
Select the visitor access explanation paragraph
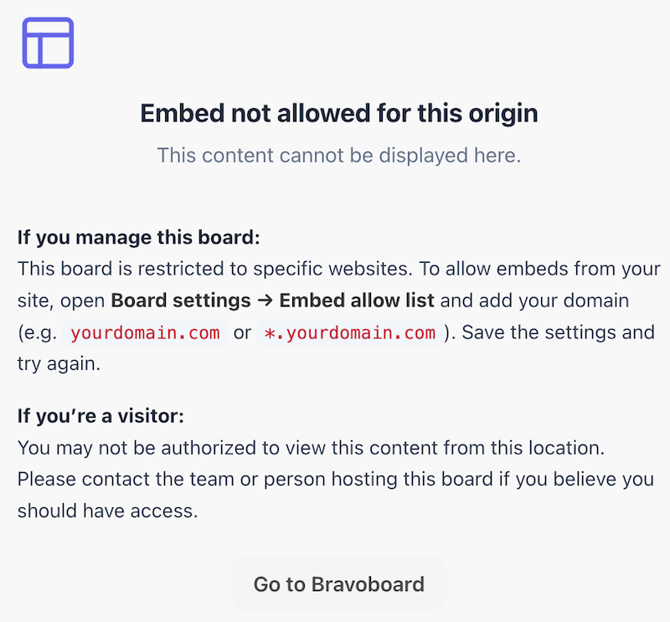coord(335,479)
